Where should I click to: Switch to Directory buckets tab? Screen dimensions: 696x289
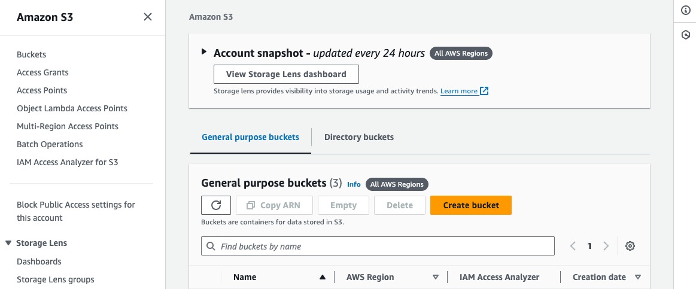[x=359, y=137]
